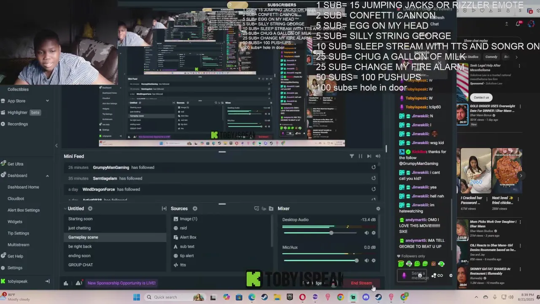Click Get Ultra in sidebar
Screen dimensions: 540x304
[x=15, y=164]
